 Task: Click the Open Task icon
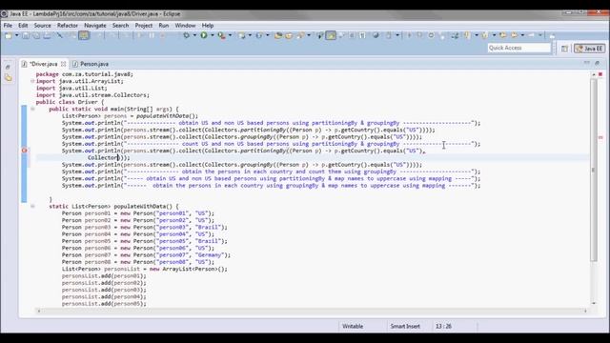(289, 35)
